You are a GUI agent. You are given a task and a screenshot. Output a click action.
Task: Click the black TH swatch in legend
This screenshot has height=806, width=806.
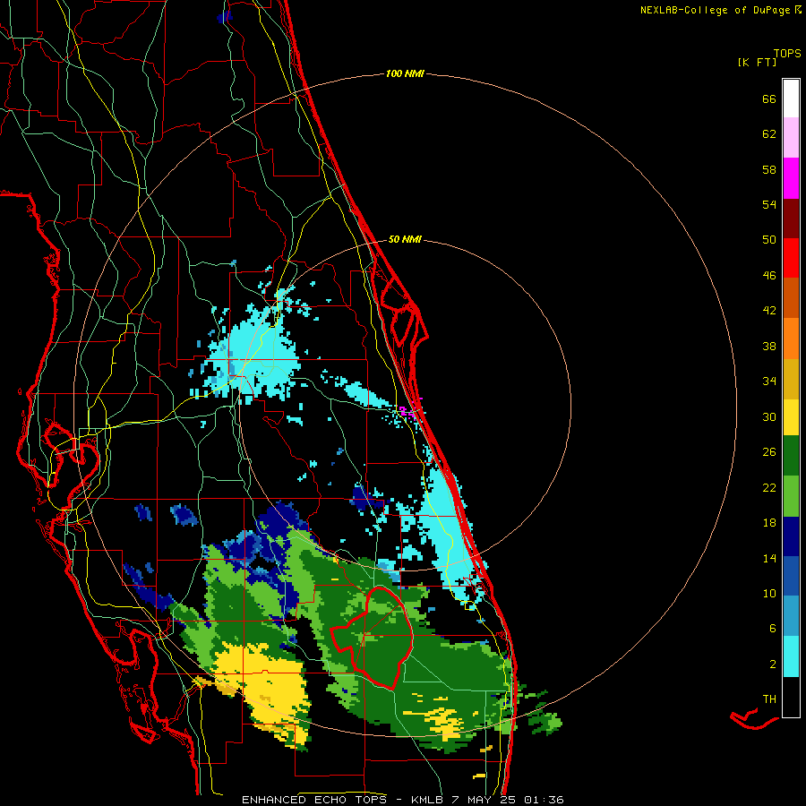[791, 697]
